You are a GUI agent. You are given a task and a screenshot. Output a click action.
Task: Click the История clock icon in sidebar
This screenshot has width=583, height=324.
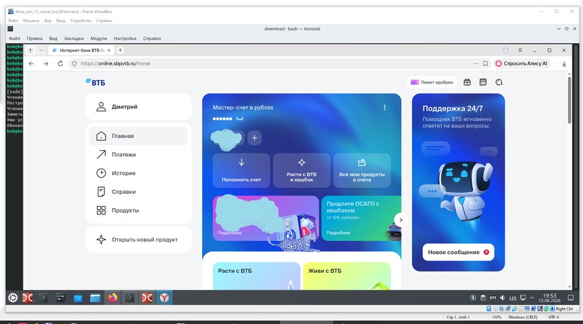click(101, 173)
